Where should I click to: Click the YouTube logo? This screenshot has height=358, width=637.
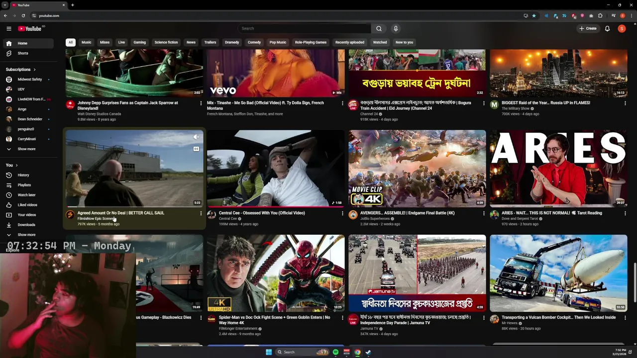click(x=30, y=29)
